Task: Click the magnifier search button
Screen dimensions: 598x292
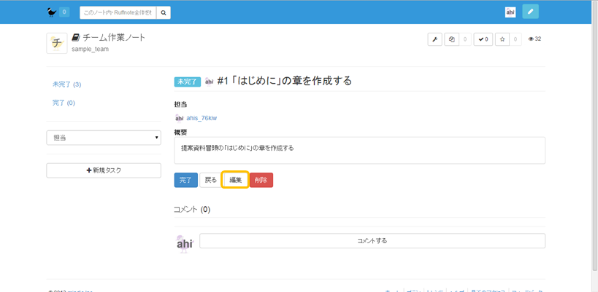Action: click(164, 12)
